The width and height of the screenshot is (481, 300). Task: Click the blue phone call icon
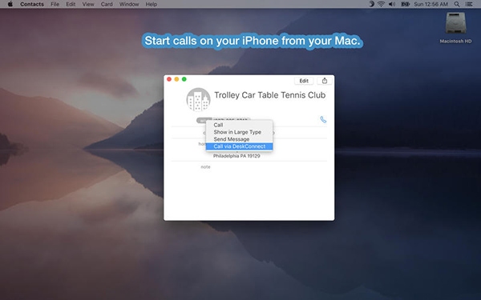[x=323, y=119]
